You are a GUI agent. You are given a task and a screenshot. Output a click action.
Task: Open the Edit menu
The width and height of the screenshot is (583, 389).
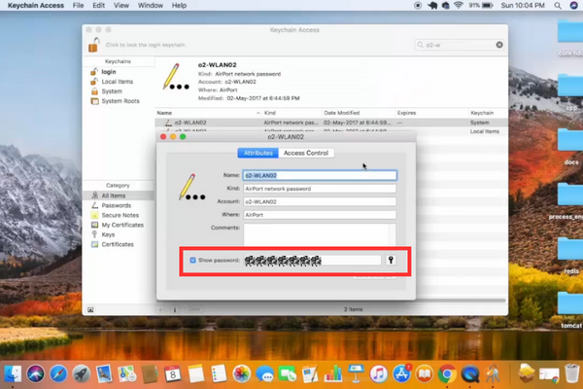pyautogui.click(x=98, y=5)
